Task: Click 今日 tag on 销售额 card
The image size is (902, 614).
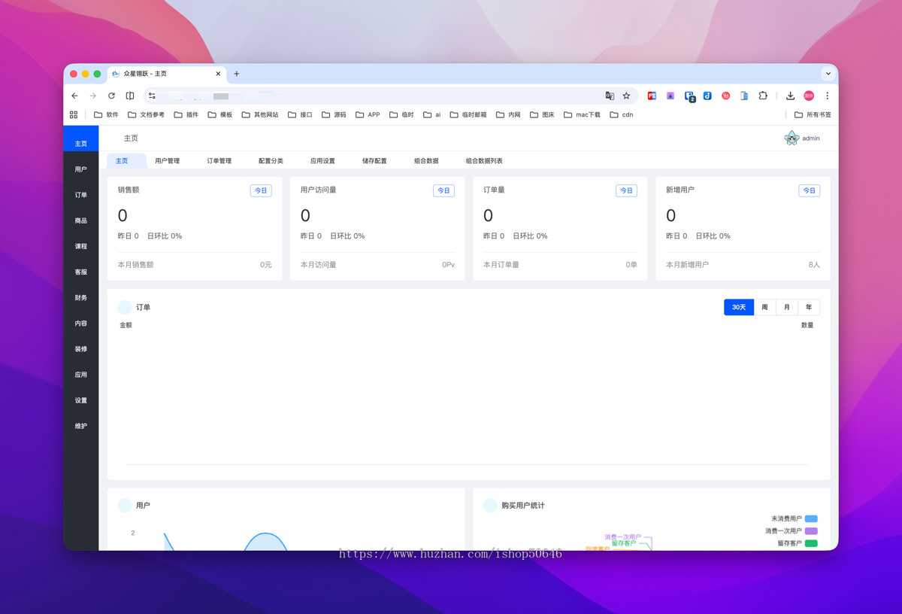Action: 261,191
